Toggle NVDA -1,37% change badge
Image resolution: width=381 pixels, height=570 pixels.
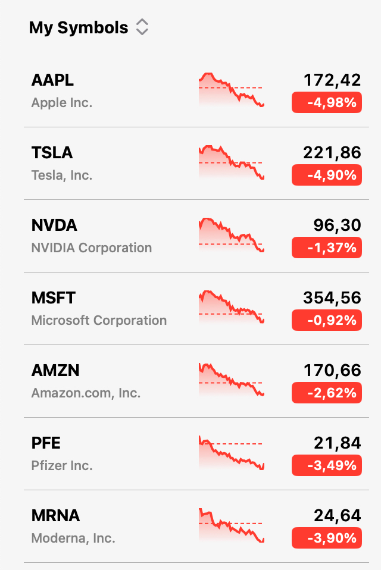(326, 248)
